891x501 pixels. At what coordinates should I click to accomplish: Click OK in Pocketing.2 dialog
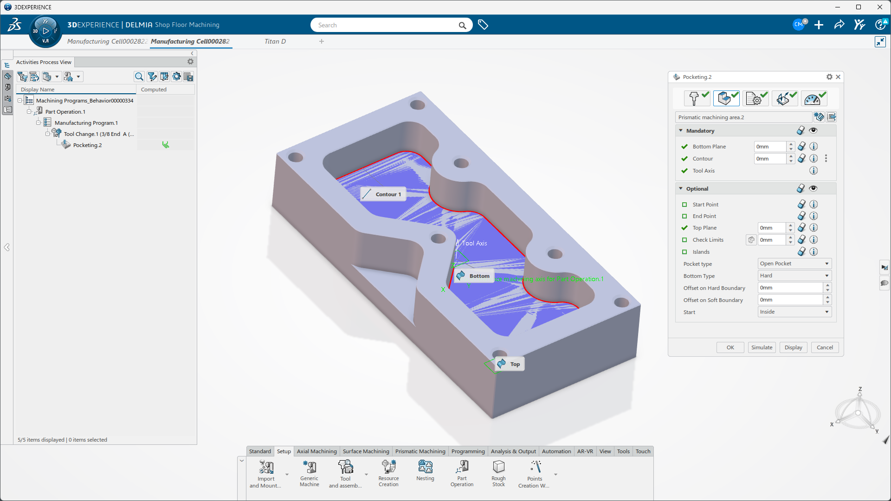[730, 347]
